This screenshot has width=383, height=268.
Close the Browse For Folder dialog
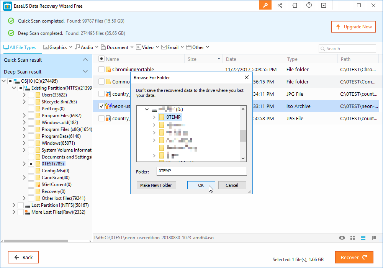point(246,77)
